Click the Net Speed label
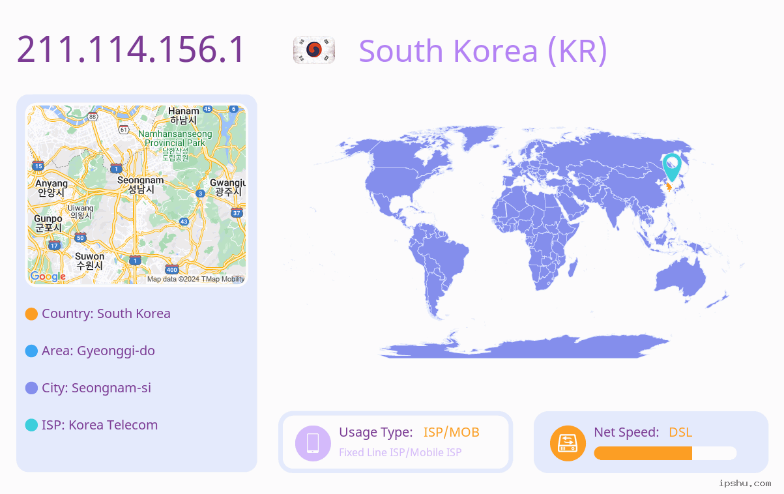Screen dimensions: 784x494 [626, 432]
